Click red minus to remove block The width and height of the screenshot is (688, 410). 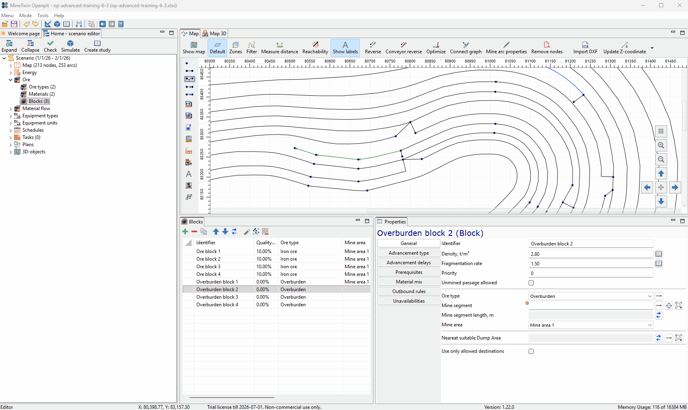(194, 231)
